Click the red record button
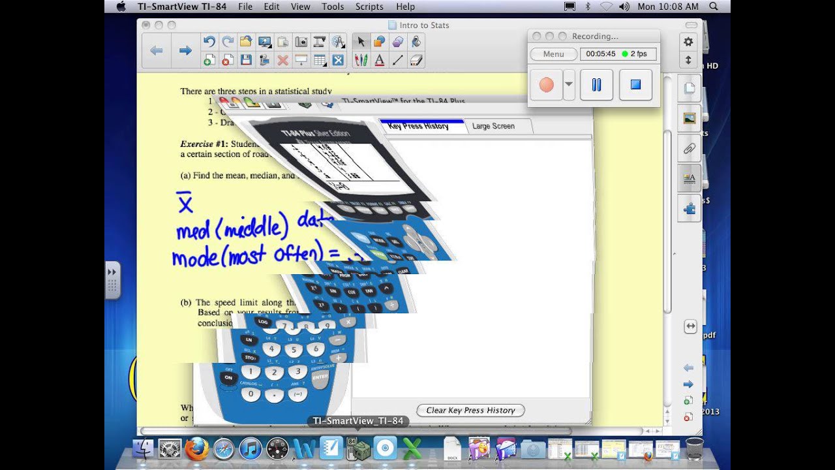The image size is (835, 470). [x=547, y=85]
